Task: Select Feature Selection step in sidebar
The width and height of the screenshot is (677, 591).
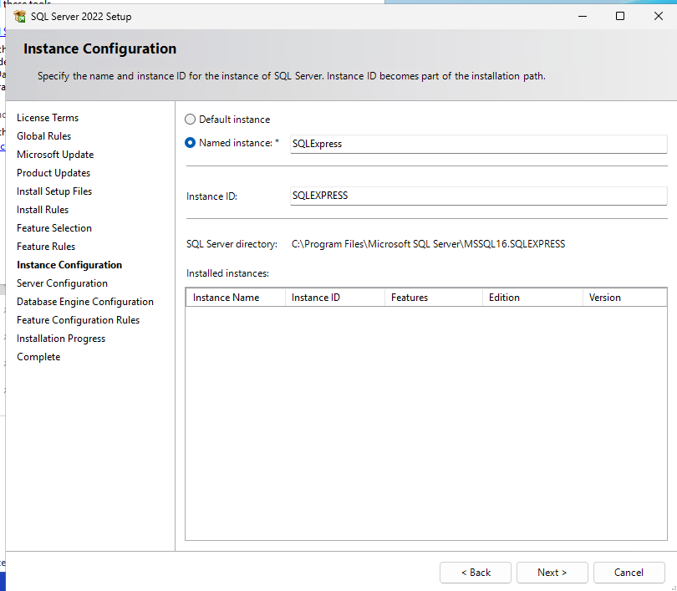Action: pyautogui.click(x=54, y=228)
